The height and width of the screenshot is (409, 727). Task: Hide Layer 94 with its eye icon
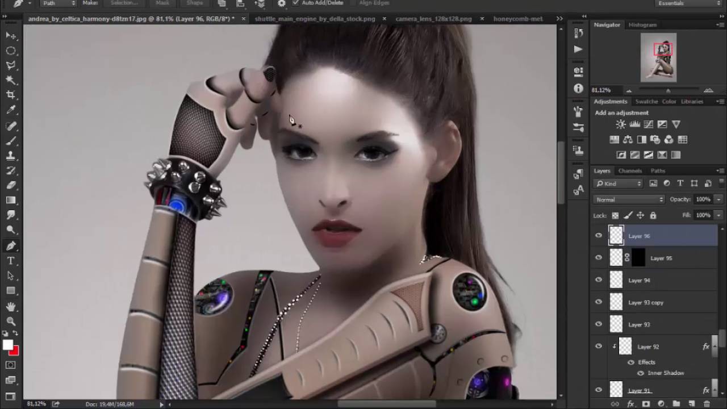[599, 280]
